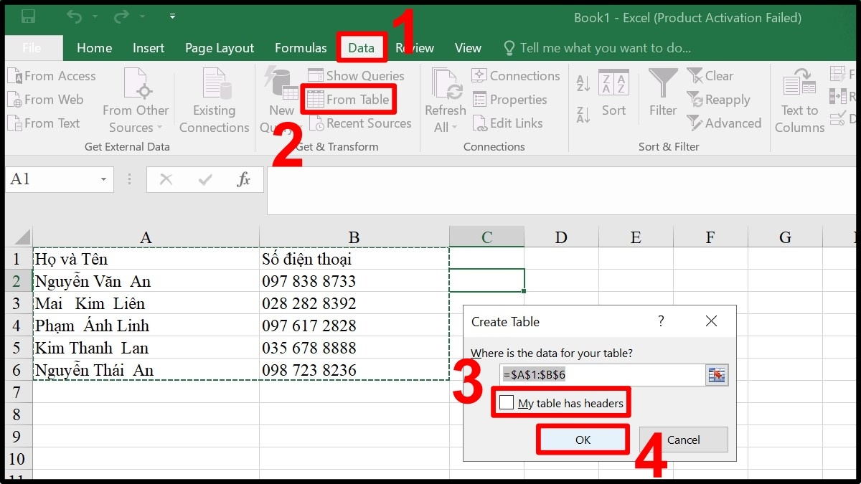Open the View tab
The width and height of the screenshot is (861, 484).
(x=468, y=47)
